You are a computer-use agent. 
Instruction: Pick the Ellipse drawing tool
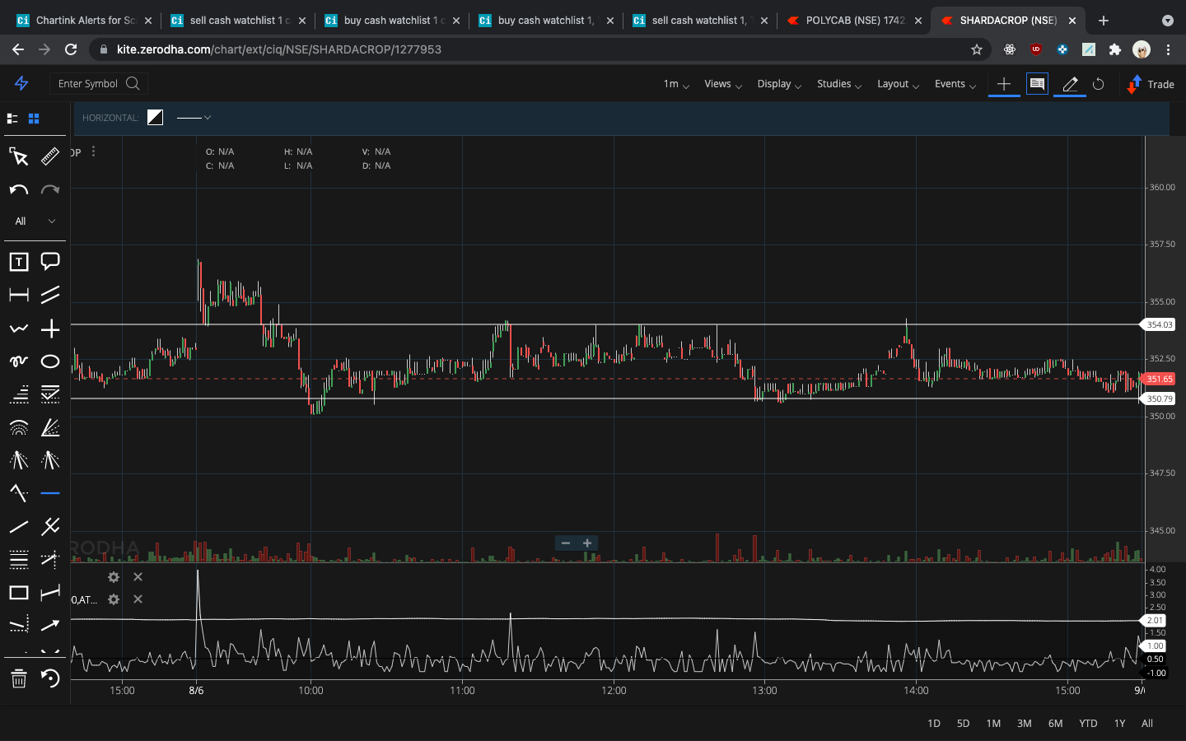(x=49, y=361)
